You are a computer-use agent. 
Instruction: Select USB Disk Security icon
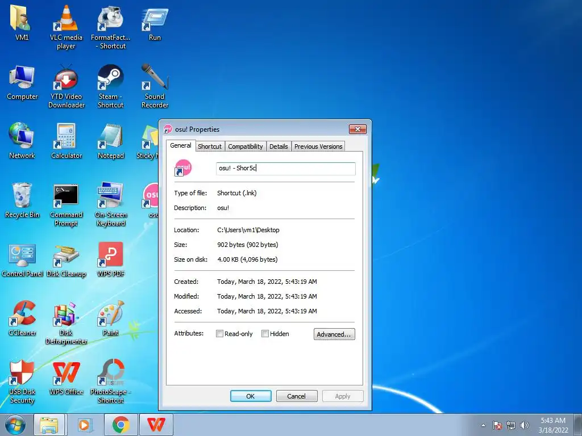pyautogui.click(x=22, y=381)
